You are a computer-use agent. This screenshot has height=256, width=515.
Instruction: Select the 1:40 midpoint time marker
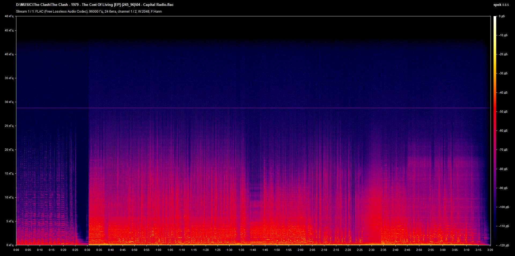point(253,250)
